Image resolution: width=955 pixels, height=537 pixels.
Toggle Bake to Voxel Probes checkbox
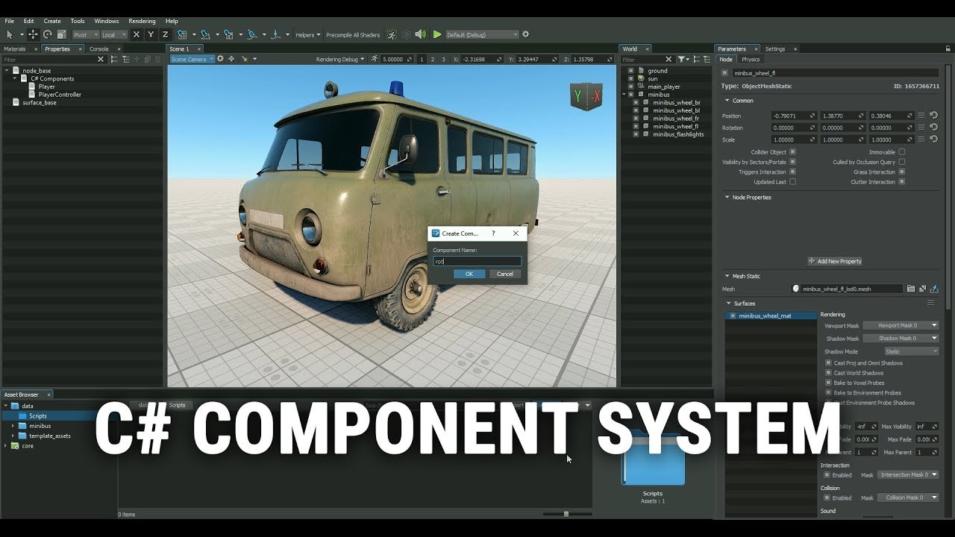click(828, 383)
